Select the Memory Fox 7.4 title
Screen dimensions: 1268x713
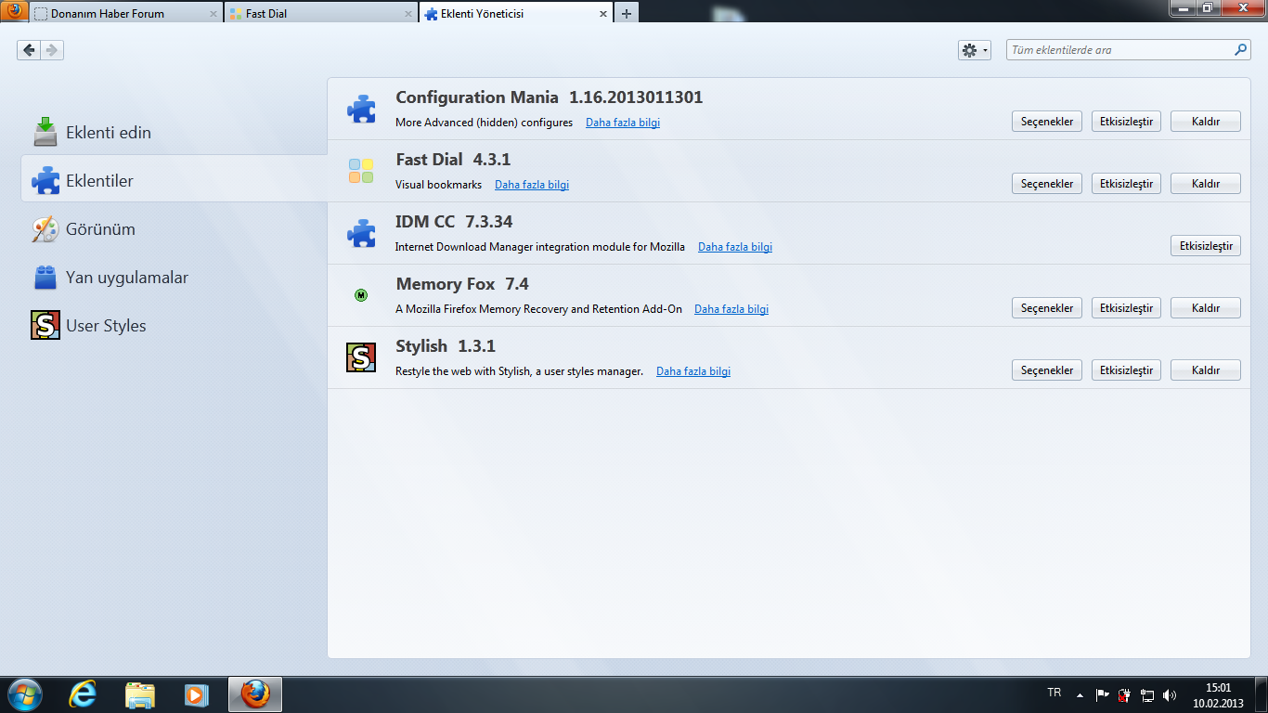click(x=462, y=284)
